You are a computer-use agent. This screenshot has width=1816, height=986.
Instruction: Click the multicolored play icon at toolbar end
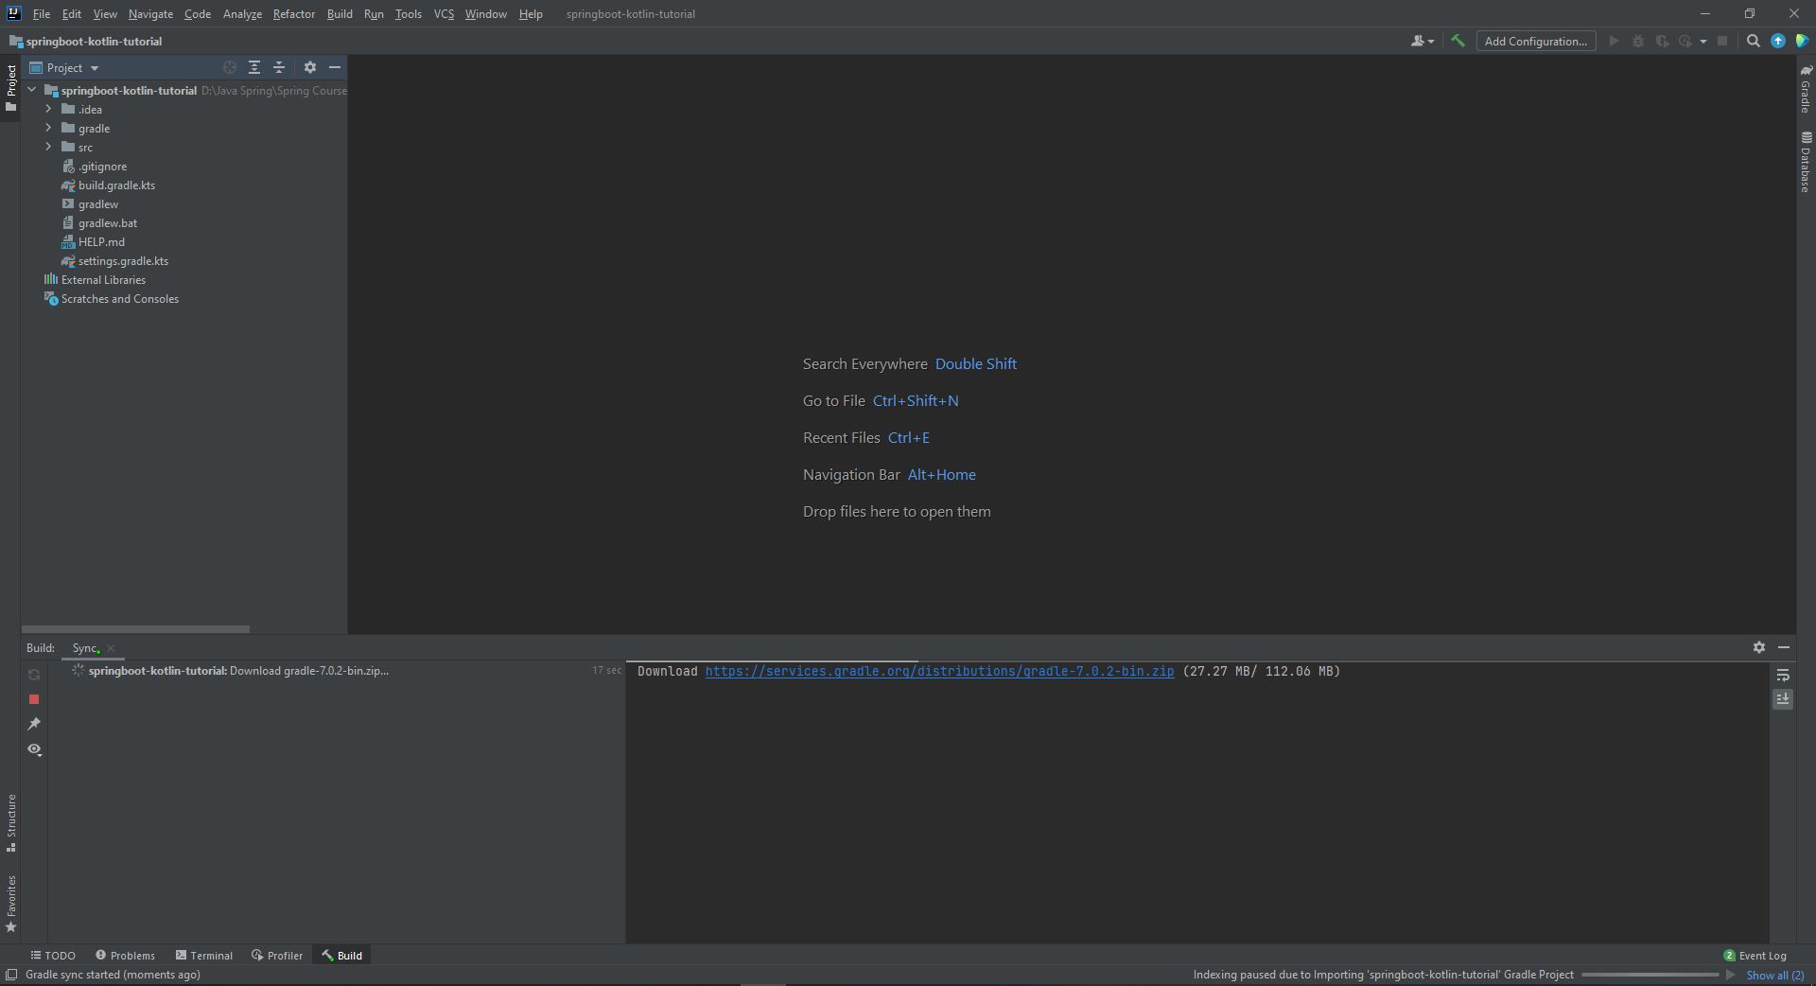pyautogui.click(x=1802, y=41)
